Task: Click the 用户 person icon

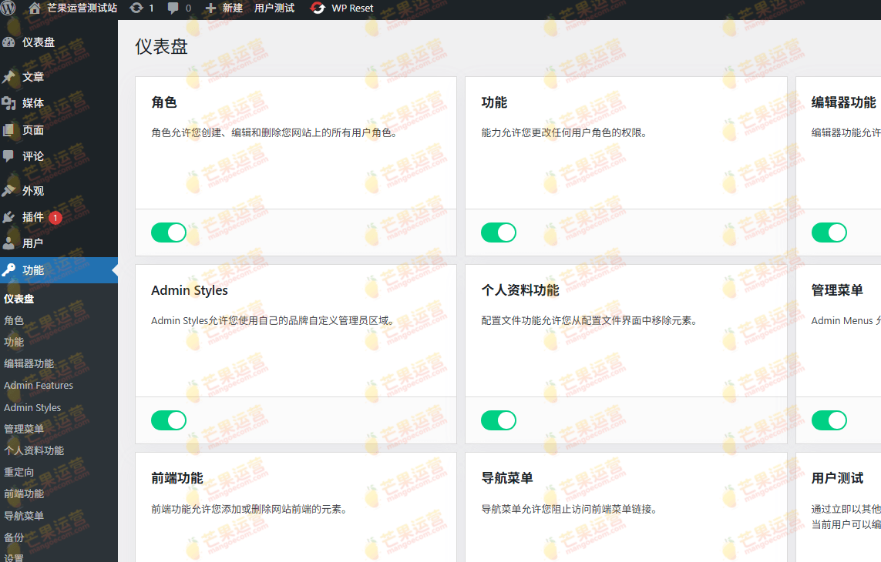Action: (x=9, y=243)
